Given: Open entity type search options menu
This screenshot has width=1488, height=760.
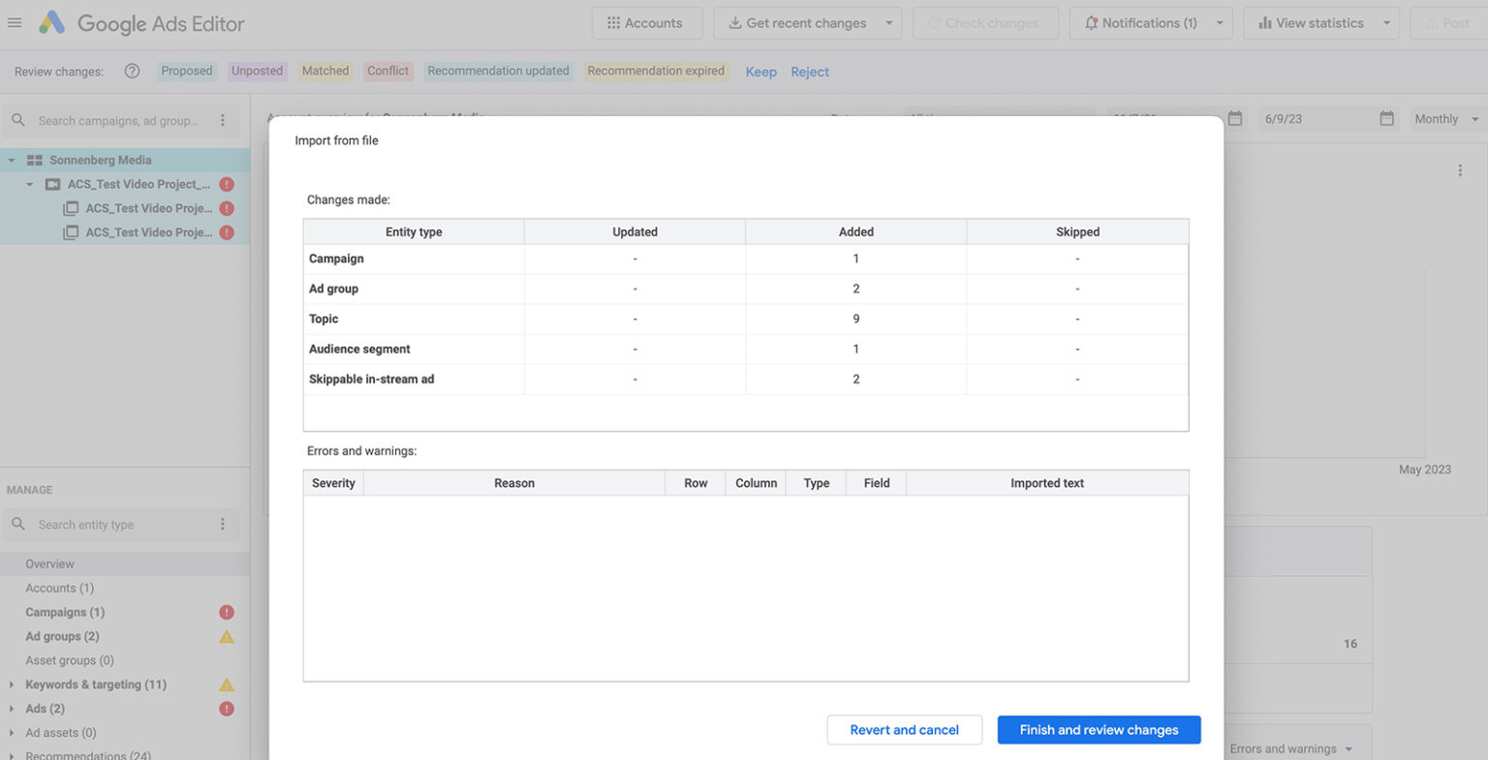Looking at the screenshot, I should tap(223, 525).
